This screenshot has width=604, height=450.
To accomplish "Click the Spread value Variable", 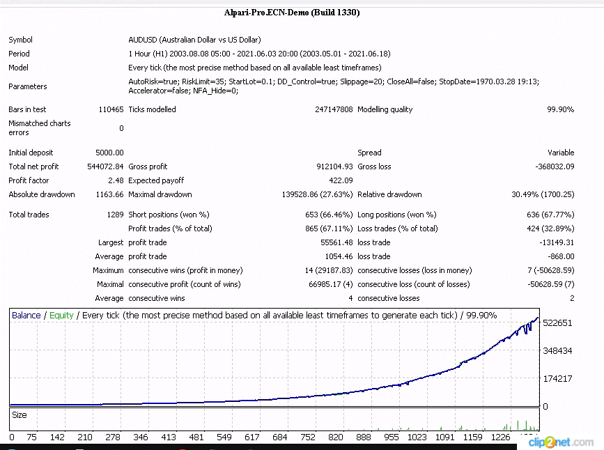I will point(561,153).
